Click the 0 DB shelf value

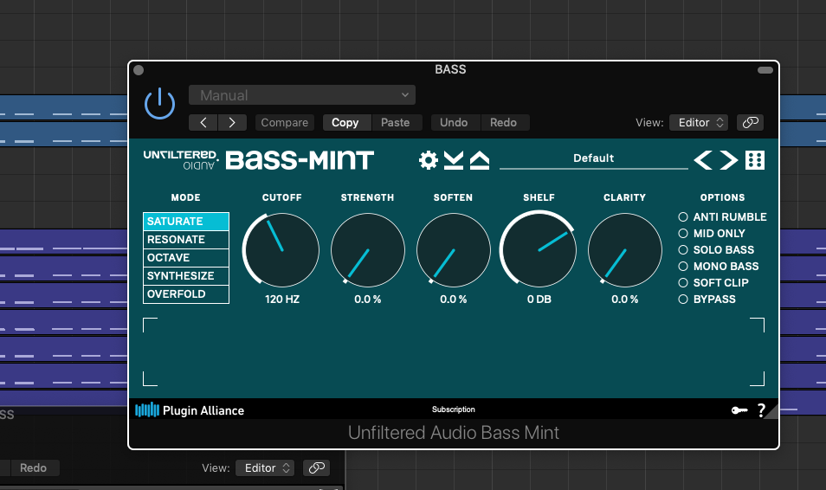(x=539, y=300)
